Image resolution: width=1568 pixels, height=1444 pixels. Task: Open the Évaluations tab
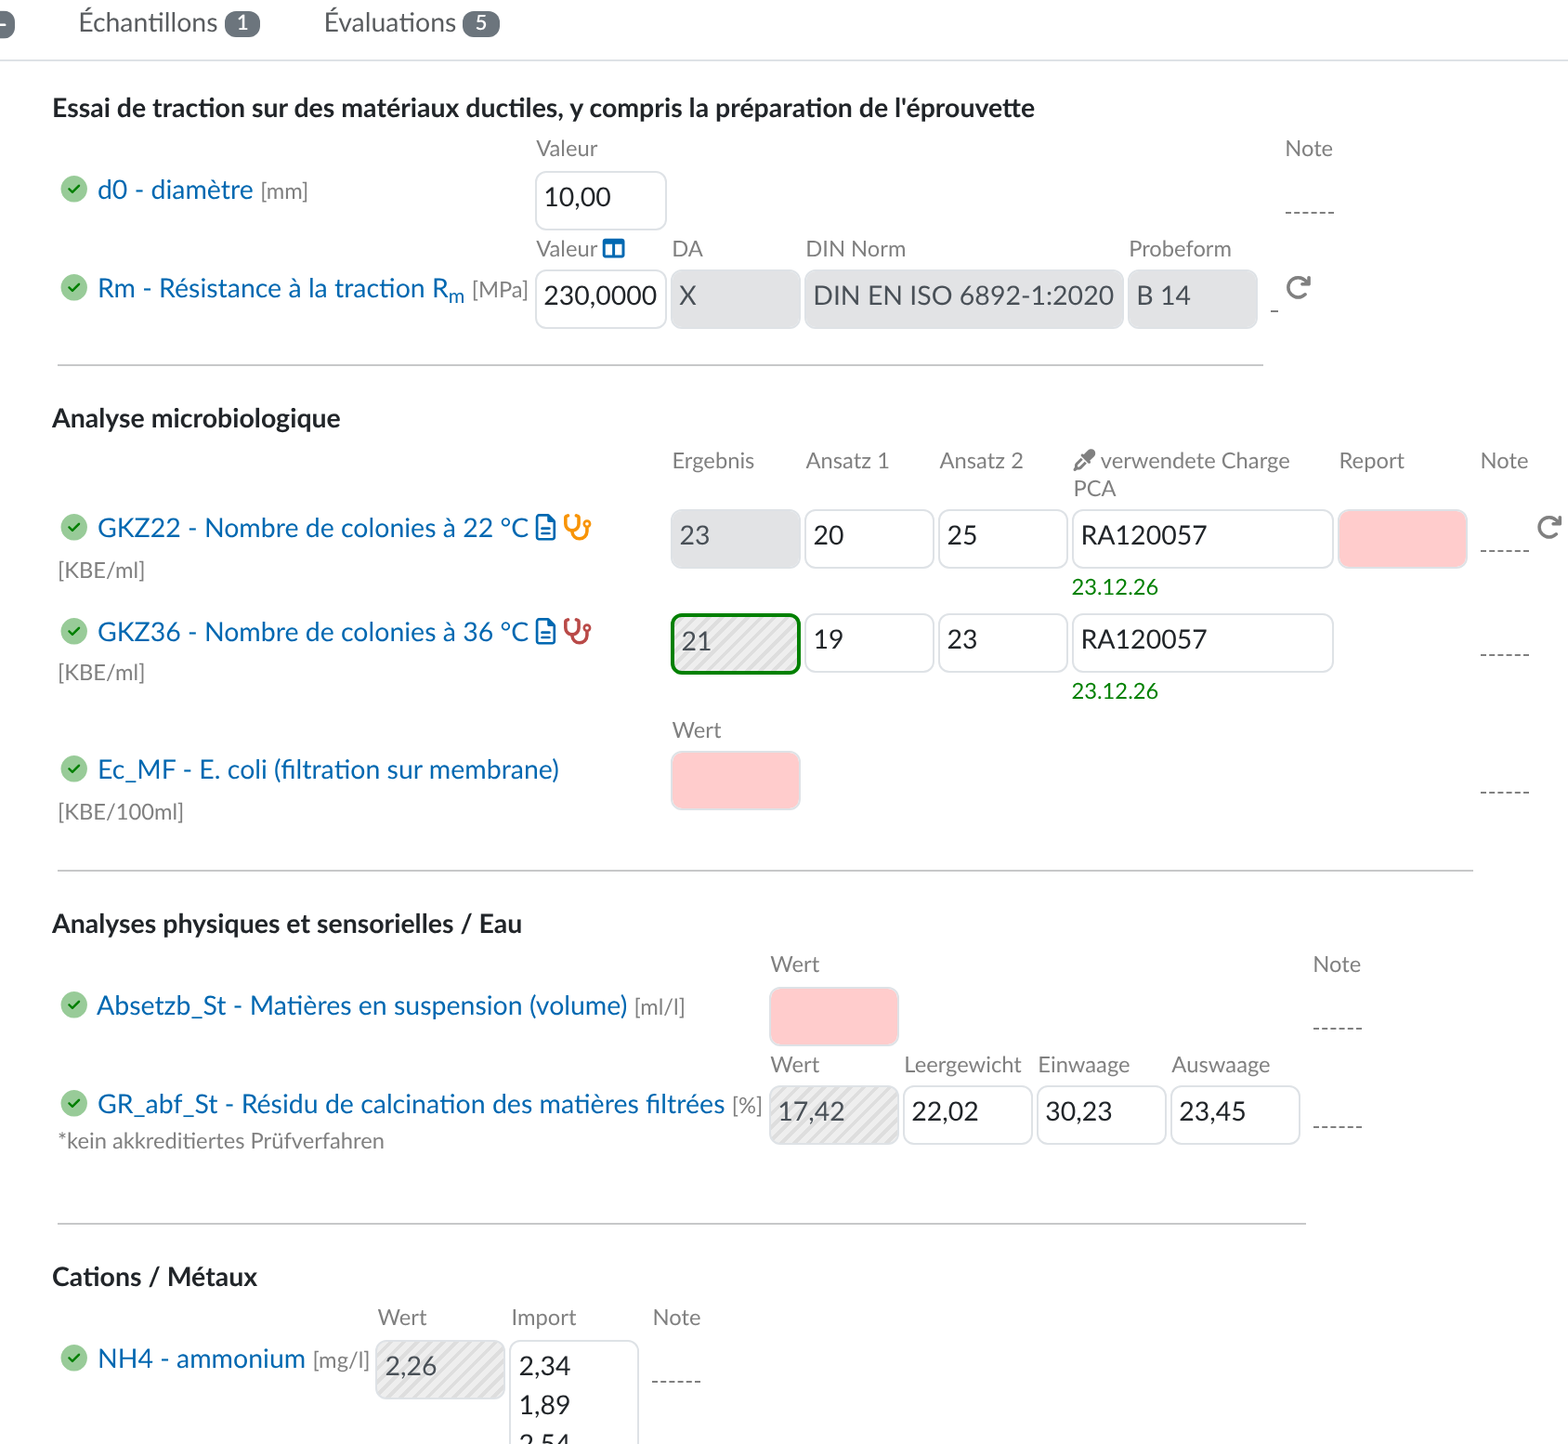[x=412, y=22]
